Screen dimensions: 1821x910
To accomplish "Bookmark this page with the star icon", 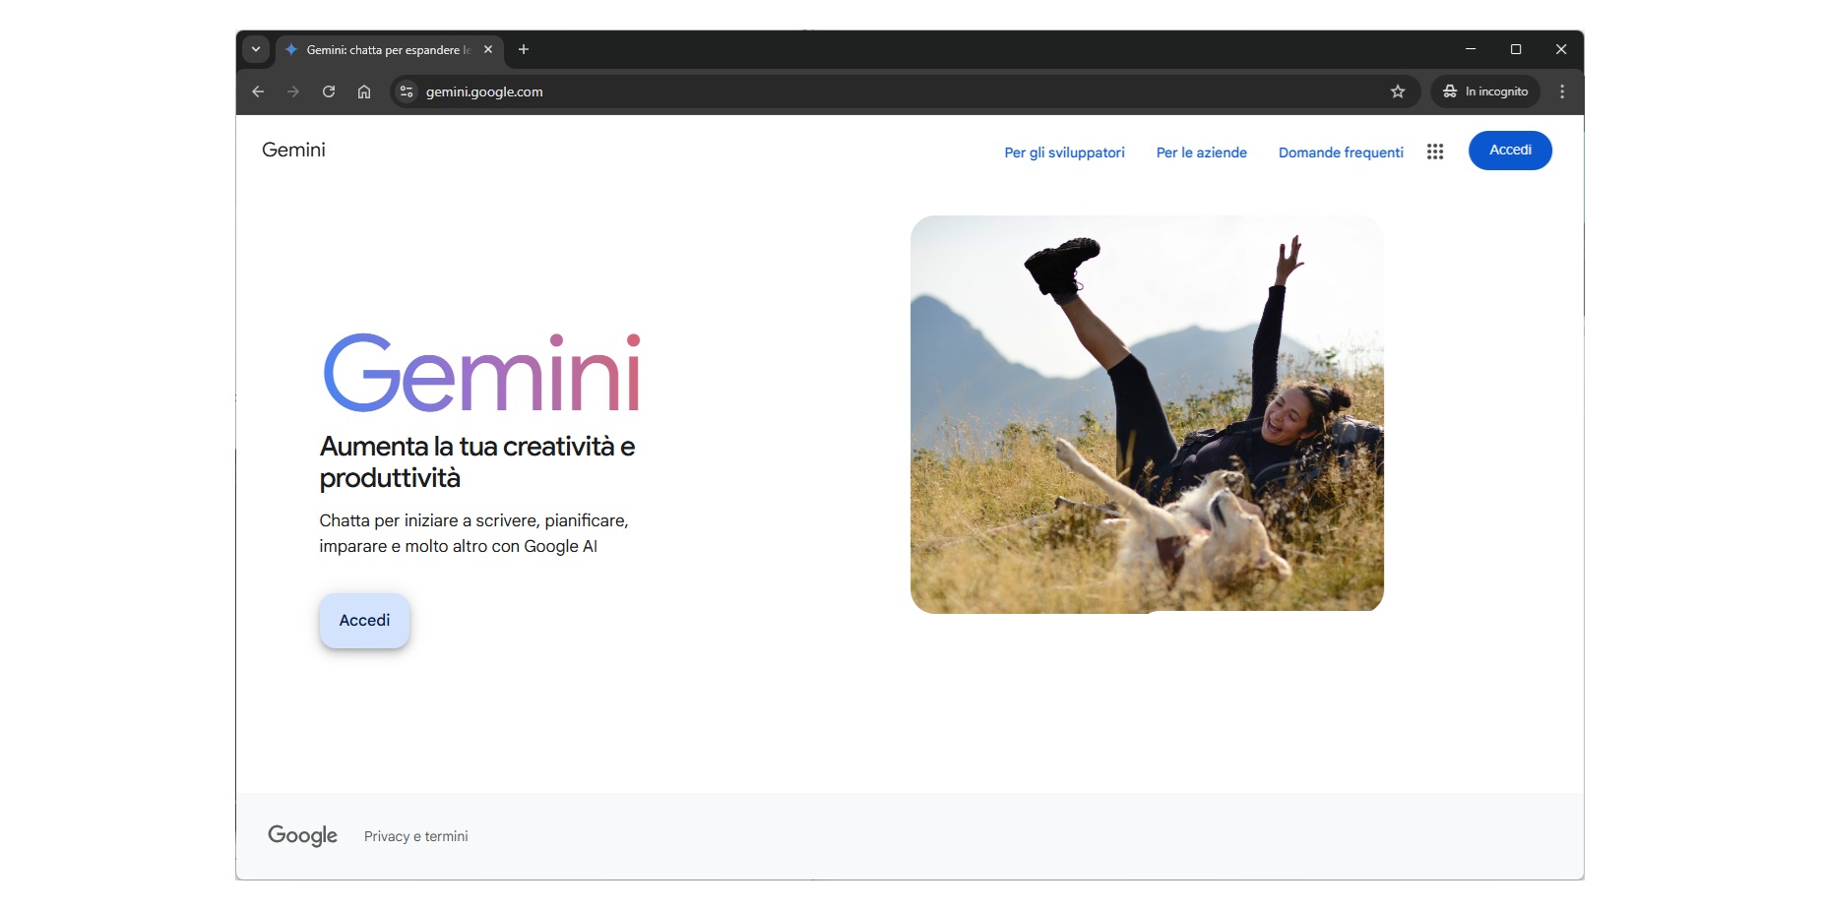I will tap(1398, 91).
